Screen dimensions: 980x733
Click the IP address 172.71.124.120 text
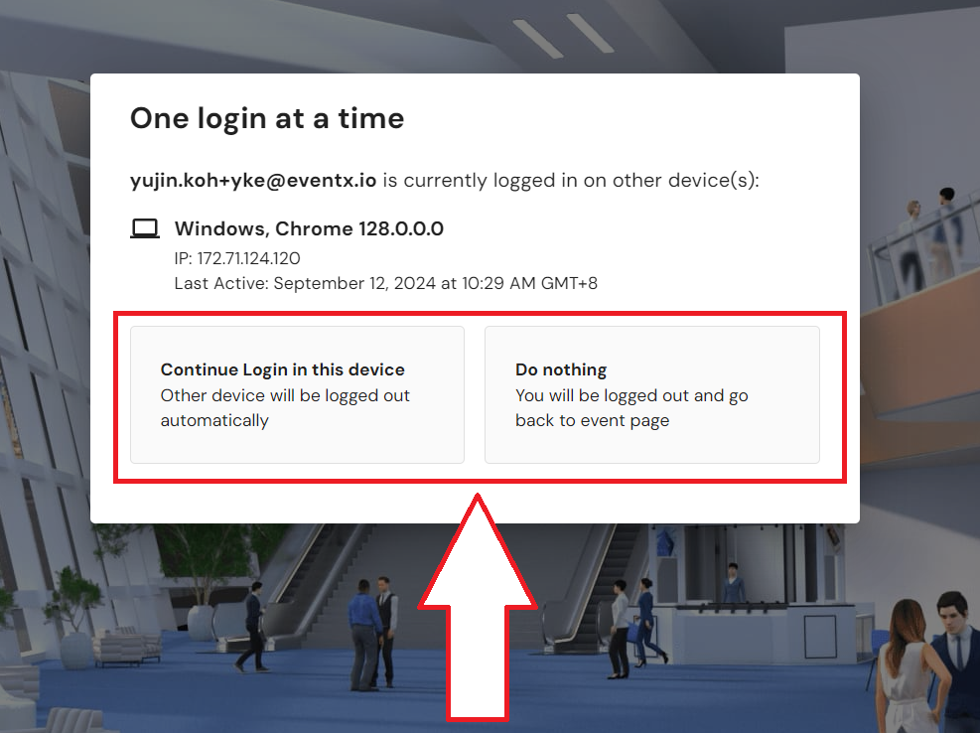pyautogui.click(x=237, y=258)
